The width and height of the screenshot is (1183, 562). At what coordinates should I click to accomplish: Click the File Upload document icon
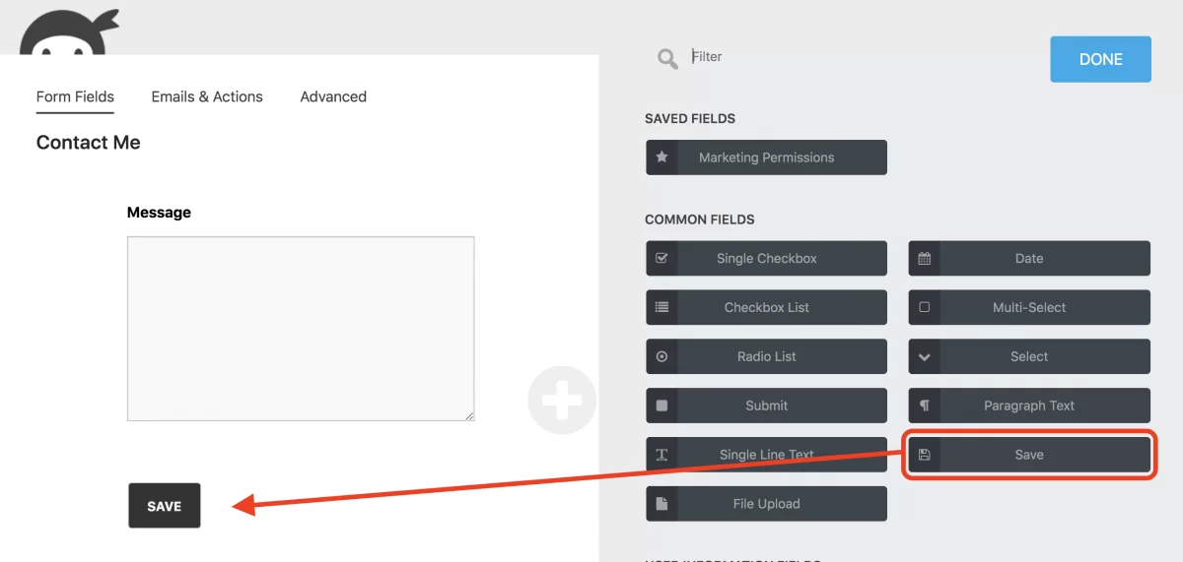coord(661,504)
